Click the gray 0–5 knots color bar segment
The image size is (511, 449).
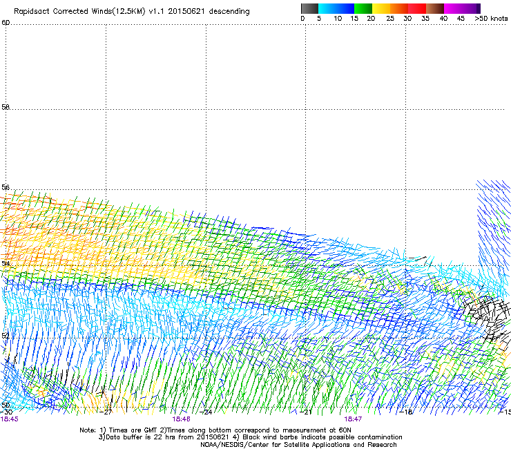tap(309, 8)
